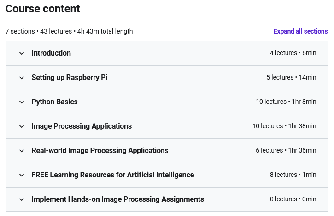Open Setting up Raspberry Pi section title
The image size is (334, 216).
[x=70, y=78]
